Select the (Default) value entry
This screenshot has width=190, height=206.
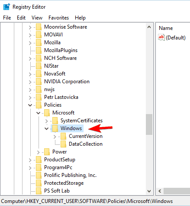[176, 38]
